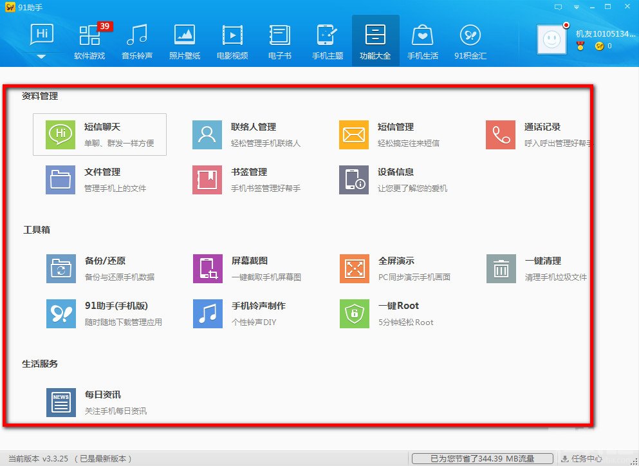The width and height of the screenshot is (639, 466).
Task: Open the 91助手(手机版) icon
Action: point(61,313)
